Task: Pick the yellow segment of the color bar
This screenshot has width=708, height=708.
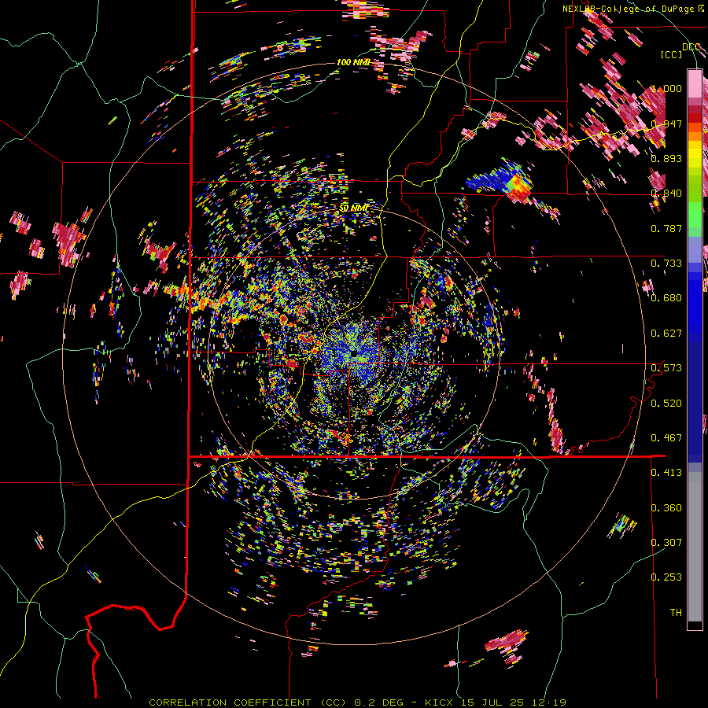Action: click(x=695, y=153)
